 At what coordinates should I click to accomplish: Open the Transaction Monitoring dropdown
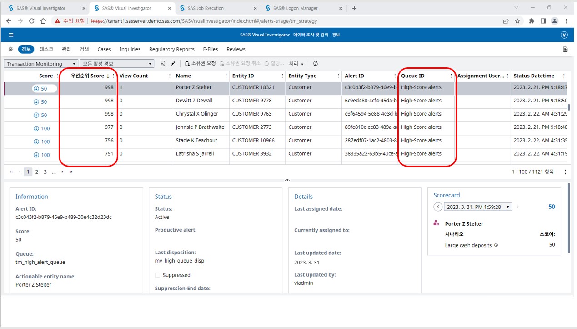point(41,64)
